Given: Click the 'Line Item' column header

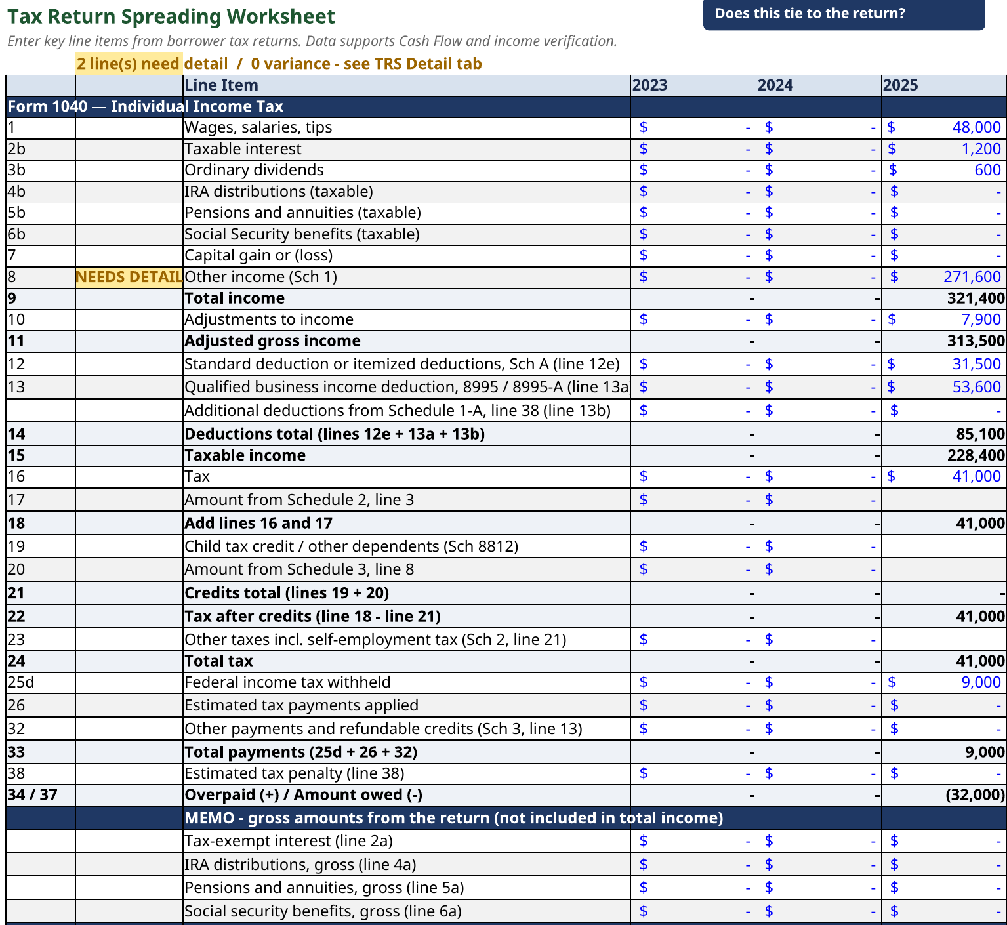Looking at the screenshot, I should [407, 85].
